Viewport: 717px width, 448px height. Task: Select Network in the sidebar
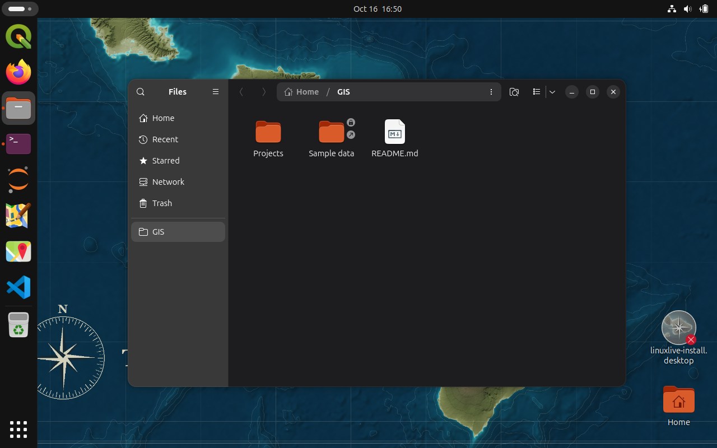(178, 182)
